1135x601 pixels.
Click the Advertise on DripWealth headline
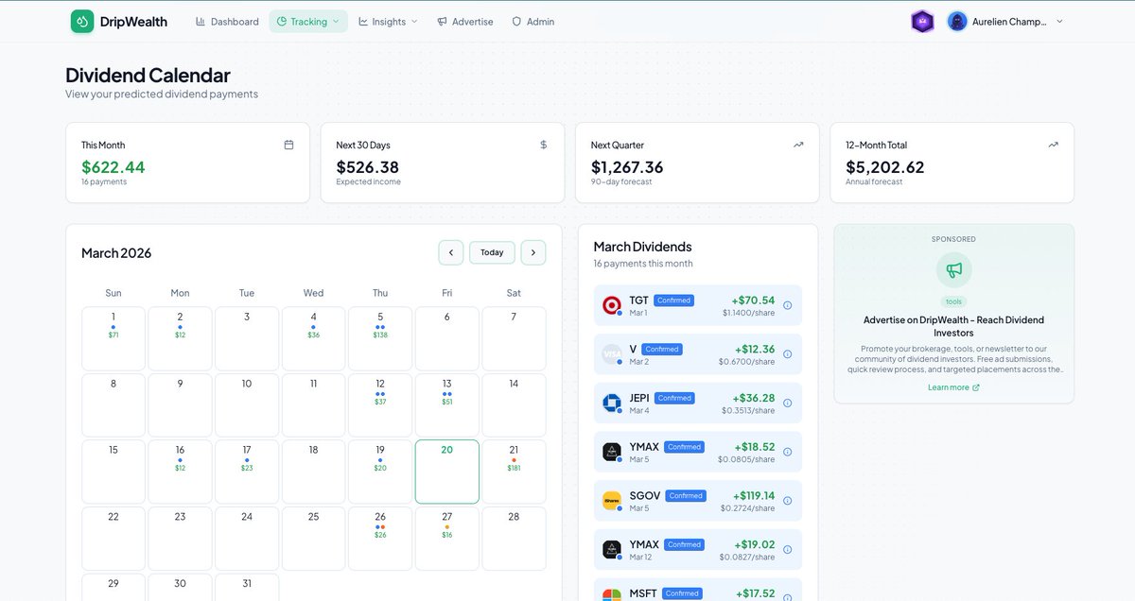click(953, 326)
